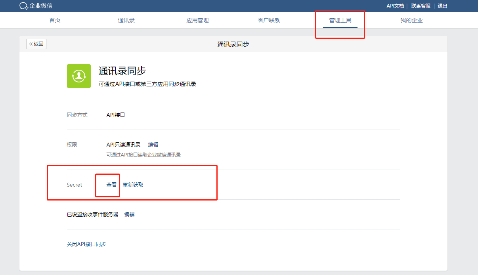Click 重新获取 to regenerate the Secret
The height and width of the screenshot is (275, 478).
click(x=133, y=185)
